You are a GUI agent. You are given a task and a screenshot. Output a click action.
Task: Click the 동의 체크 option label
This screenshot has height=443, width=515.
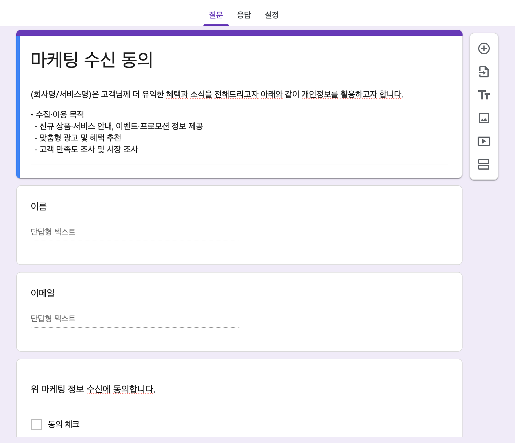coord(64,424)
